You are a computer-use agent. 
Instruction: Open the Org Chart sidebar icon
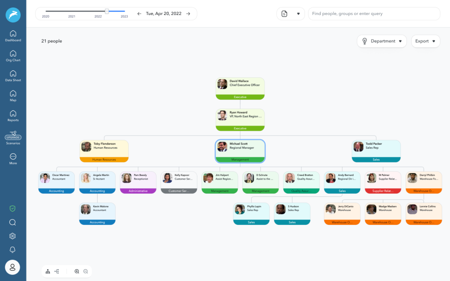13,55
